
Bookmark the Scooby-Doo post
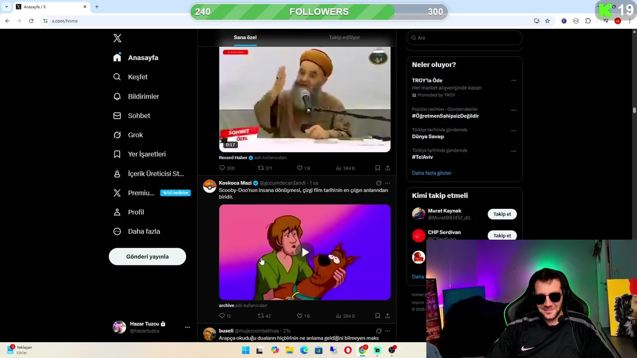[x=378, y=316]
